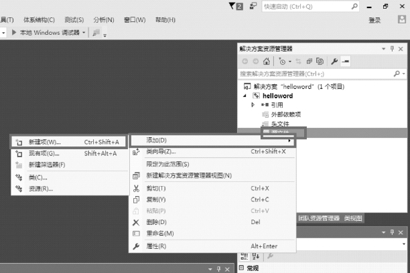Choose 新建解决方案资源管理器视图(N)
The width and height of the screenshot is (410, 273).
tap(212, 175)
